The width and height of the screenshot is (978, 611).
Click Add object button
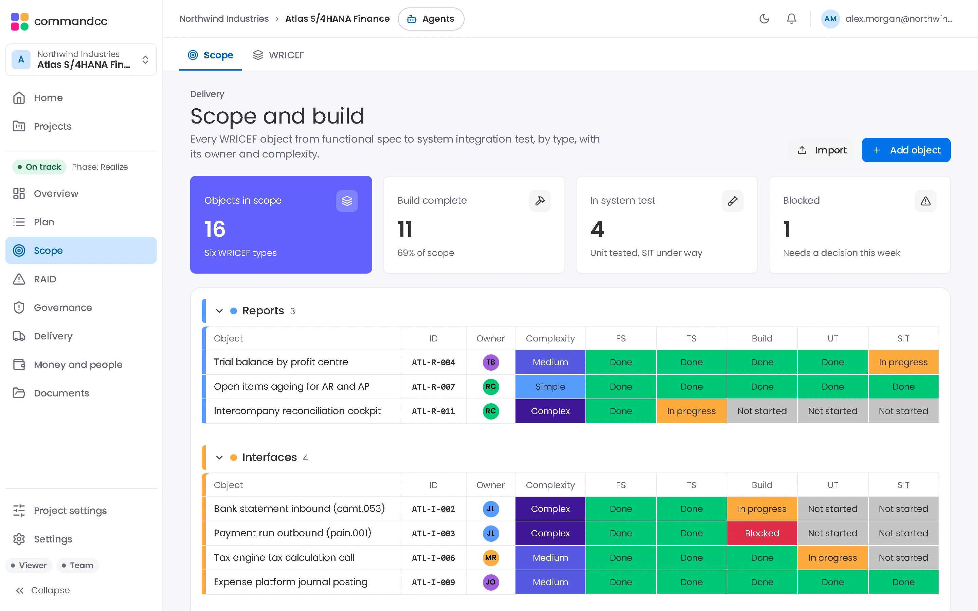tap(906, 150)
